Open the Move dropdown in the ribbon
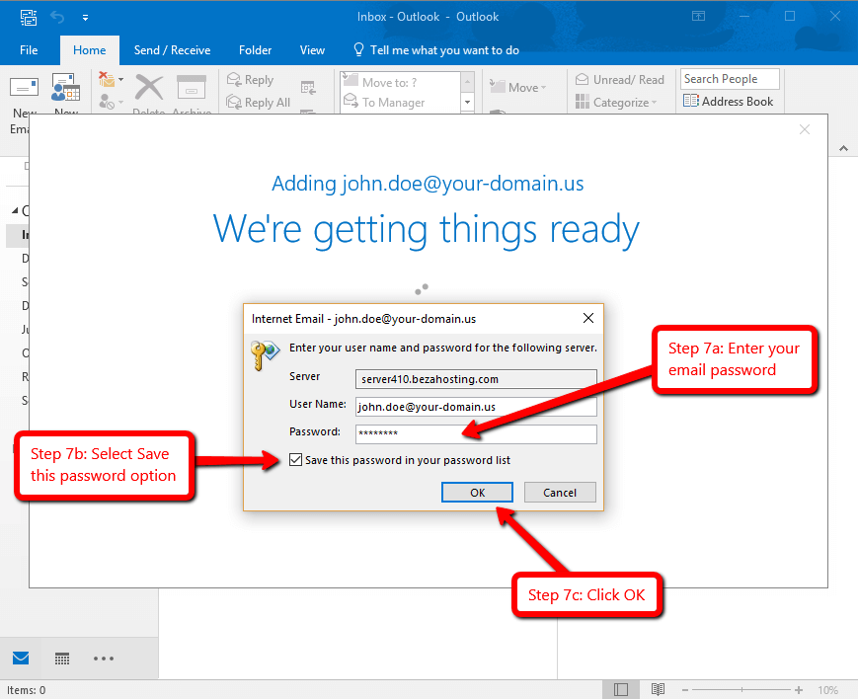This screenshot has height=699, width=858. point(517,87)
